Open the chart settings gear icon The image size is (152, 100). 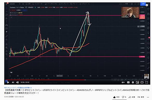pos(132,4)
